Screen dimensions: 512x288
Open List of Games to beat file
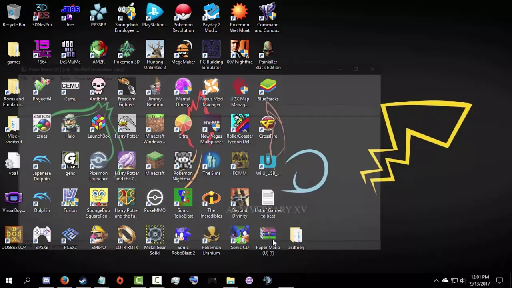click(268, 204)
